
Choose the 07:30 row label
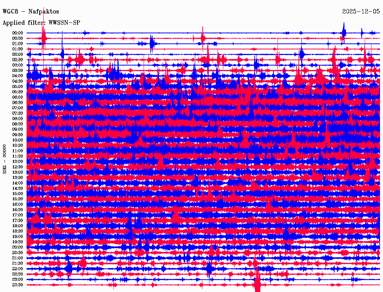point(18,113)
